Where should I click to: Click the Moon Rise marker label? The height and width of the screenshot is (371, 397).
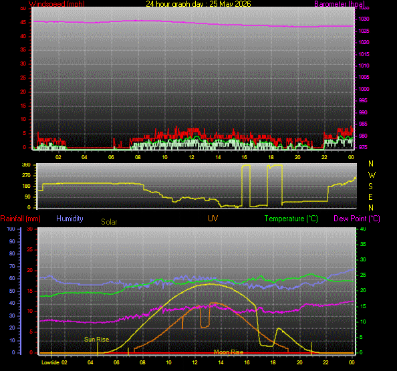[229, 352]
